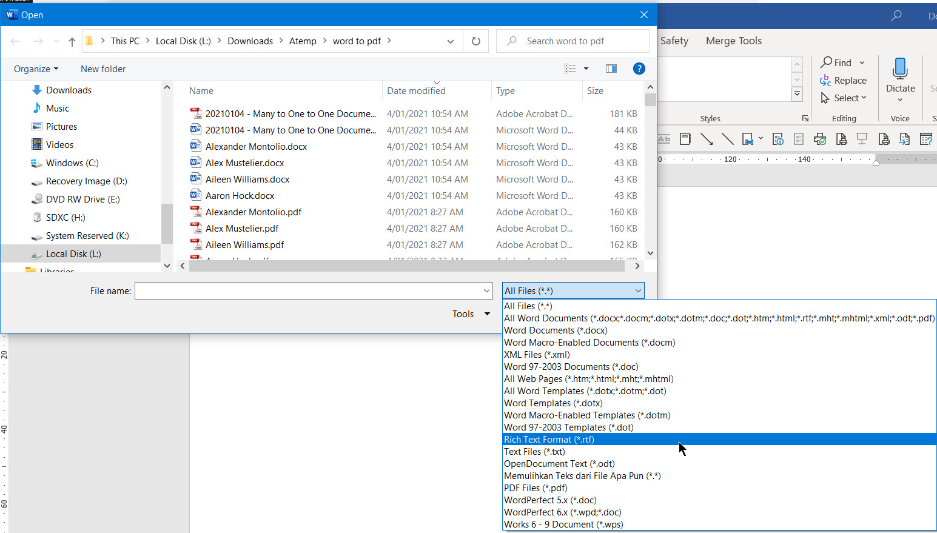Click the Find icon in Editing group

pos(826,62)
